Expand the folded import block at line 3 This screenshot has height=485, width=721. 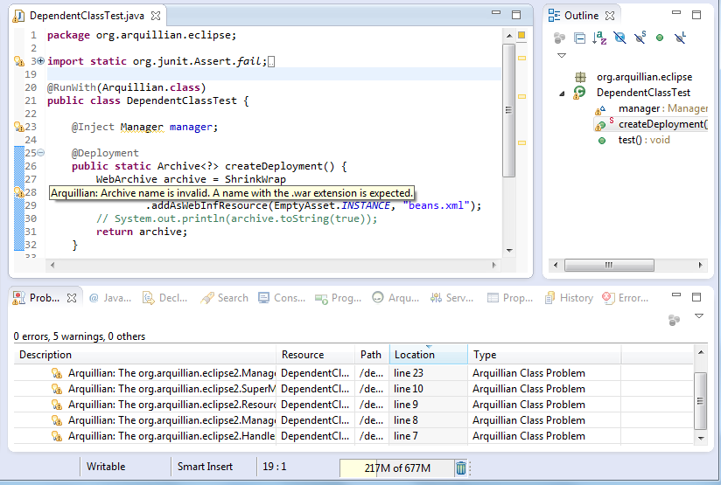(40, 61)
